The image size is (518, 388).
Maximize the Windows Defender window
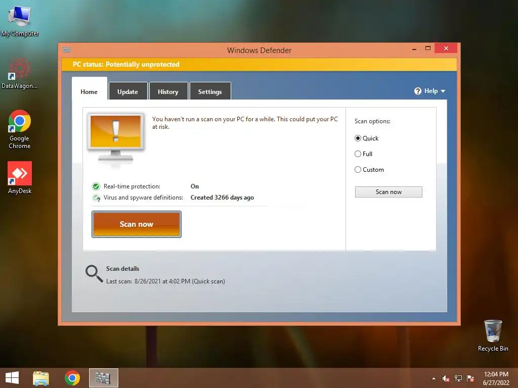428,48
